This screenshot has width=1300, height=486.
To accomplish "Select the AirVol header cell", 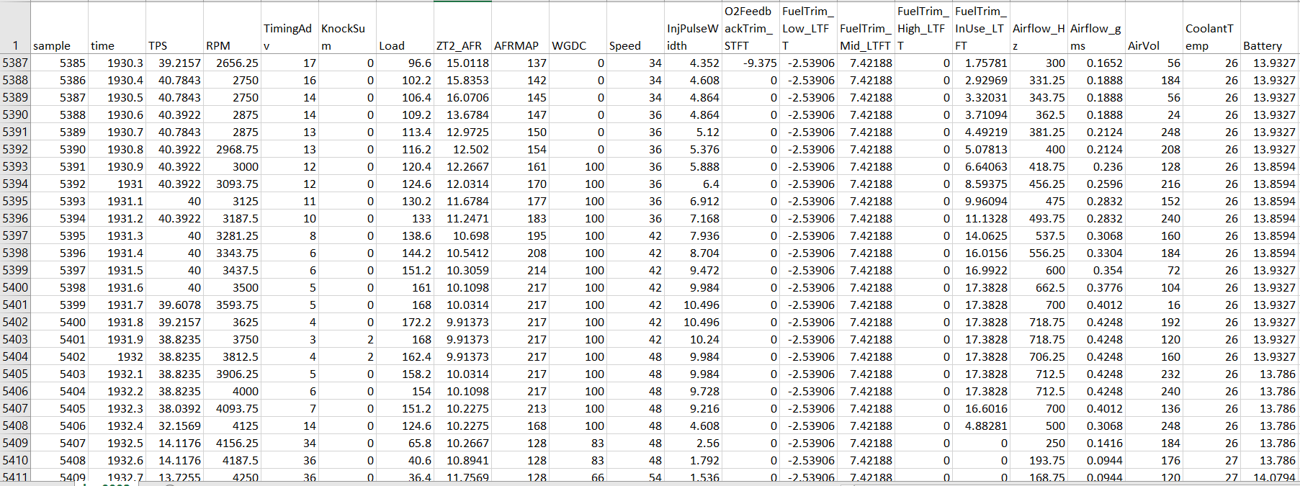I will 1153,29.
